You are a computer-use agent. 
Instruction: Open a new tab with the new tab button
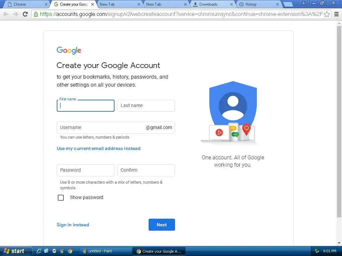point(288,4)
